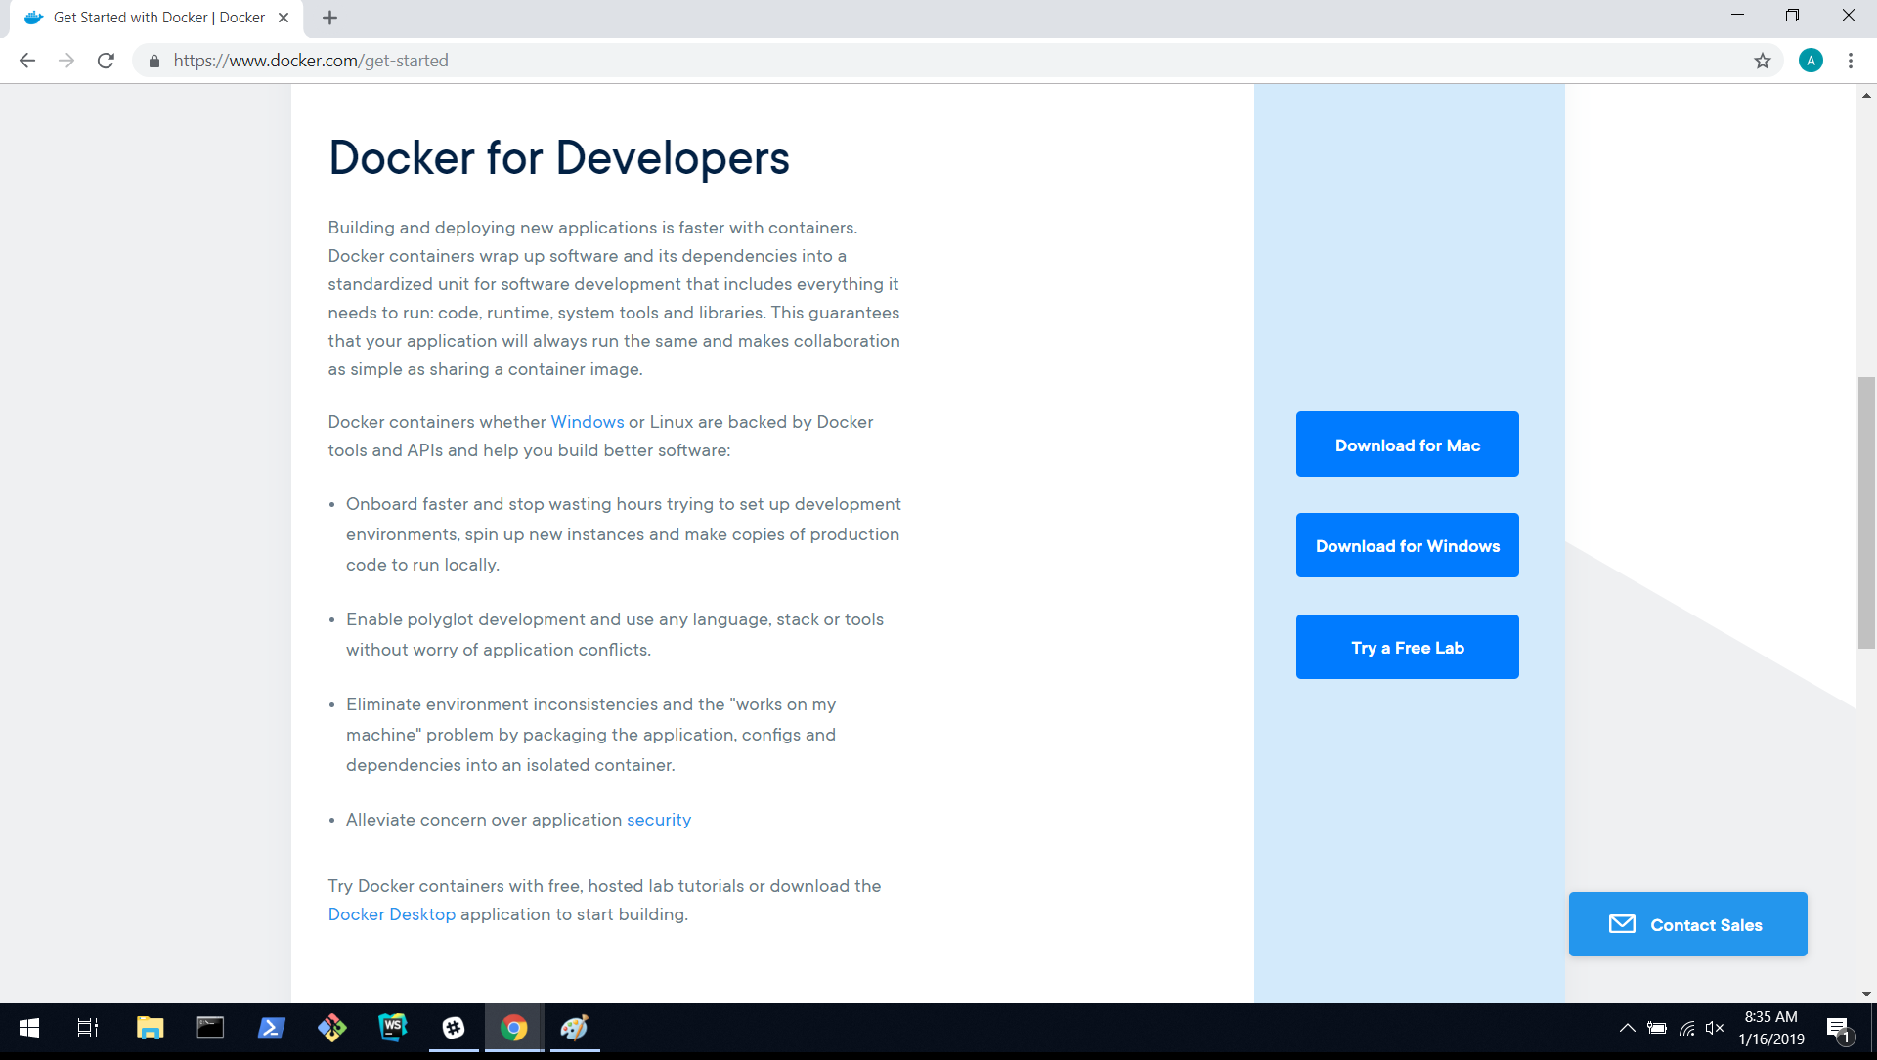
Task: Open the taskbar clock and date
Action: pyautogui.click(x=1771, y=1028)
